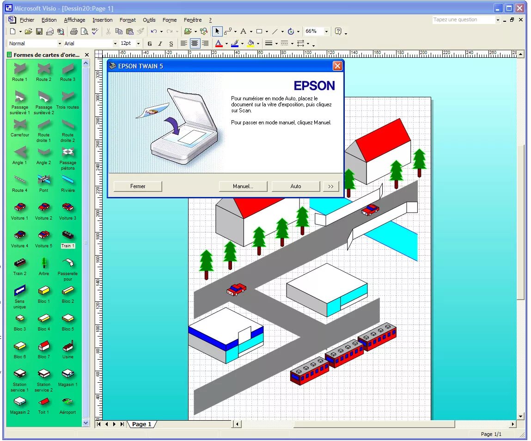The width and height of the screenshot is (531, 441).
Task: Open the Insertion menu
Action: tap(102, 20)
